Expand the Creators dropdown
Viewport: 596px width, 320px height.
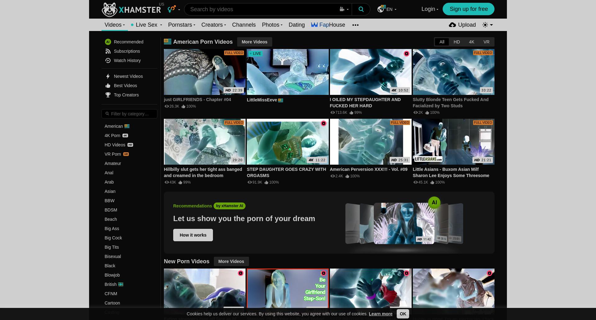[225, 25]
